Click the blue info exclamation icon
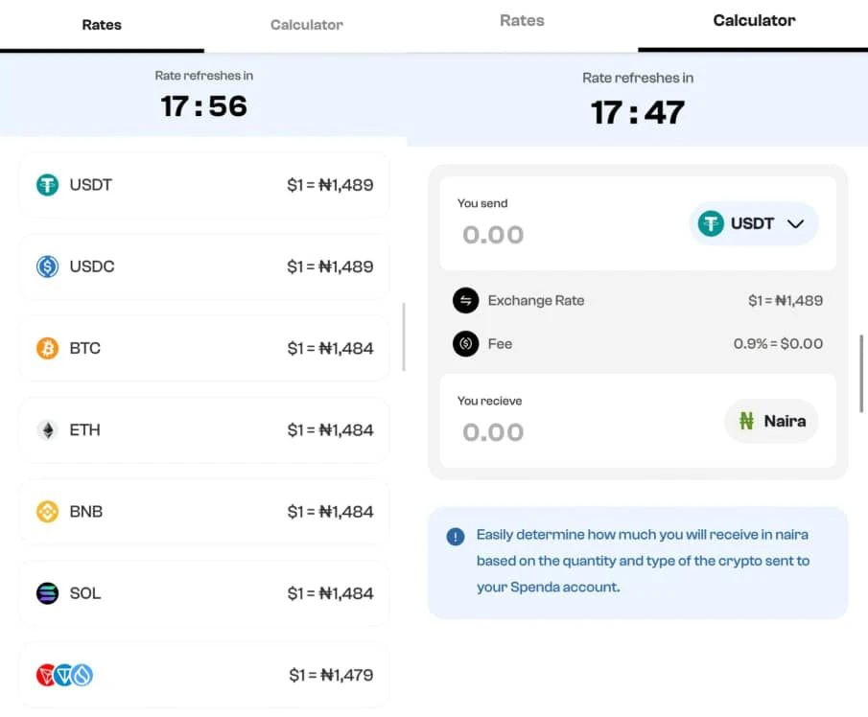868x717 pixels. 456,537
